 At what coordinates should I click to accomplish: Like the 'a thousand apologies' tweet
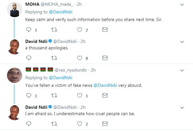tap(80, 58)
